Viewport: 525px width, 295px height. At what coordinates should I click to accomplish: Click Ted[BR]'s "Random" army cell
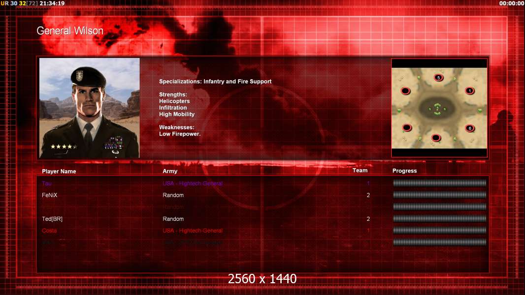tap(173, 219)
